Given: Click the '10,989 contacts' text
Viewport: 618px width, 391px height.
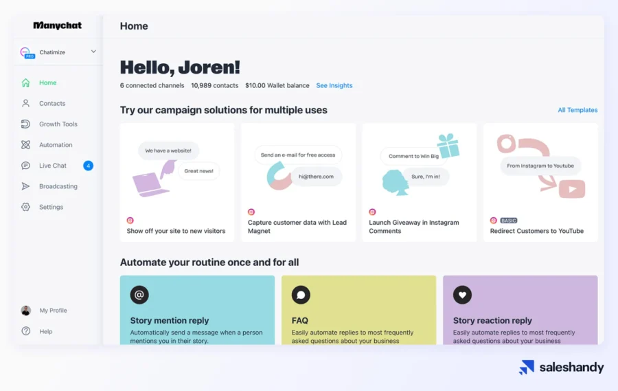Looking at the screenshot, I should pos(215,86).
